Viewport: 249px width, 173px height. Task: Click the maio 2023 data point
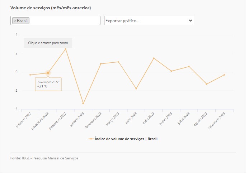[x=154, y=58]
